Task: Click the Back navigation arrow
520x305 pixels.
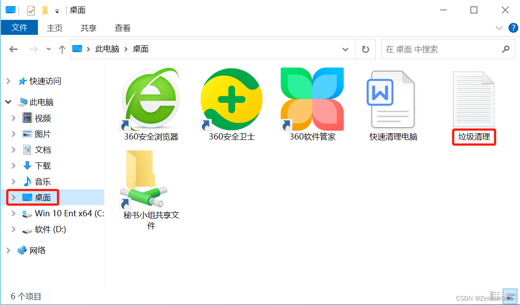Action: pyautogui.click(x=13, y=49)
